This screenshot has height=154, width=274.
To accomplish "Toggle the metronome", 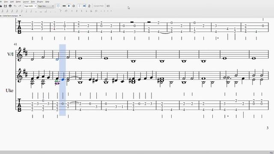I will point(89,6).
